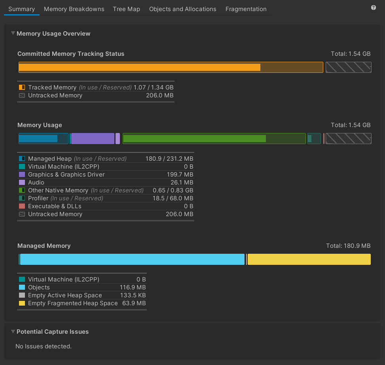Collapse the Potential Capture Issues section

[x=13, y=332]
